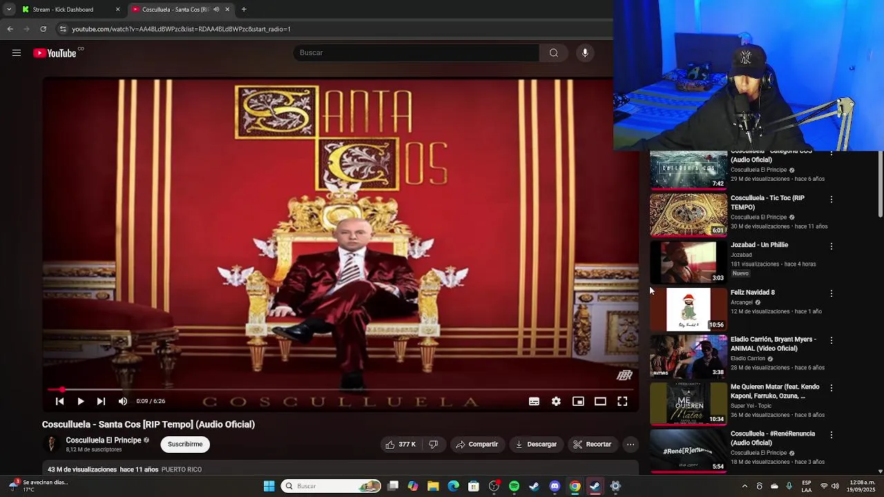The image size is (884, 497).
Task: Open the ESP LAA language switcher
Action: [807, 486]
